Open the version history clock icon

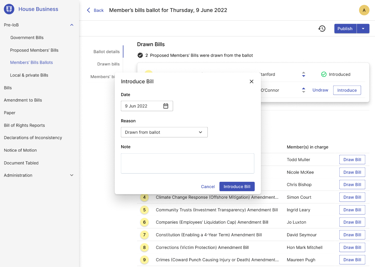click(322, 29)
